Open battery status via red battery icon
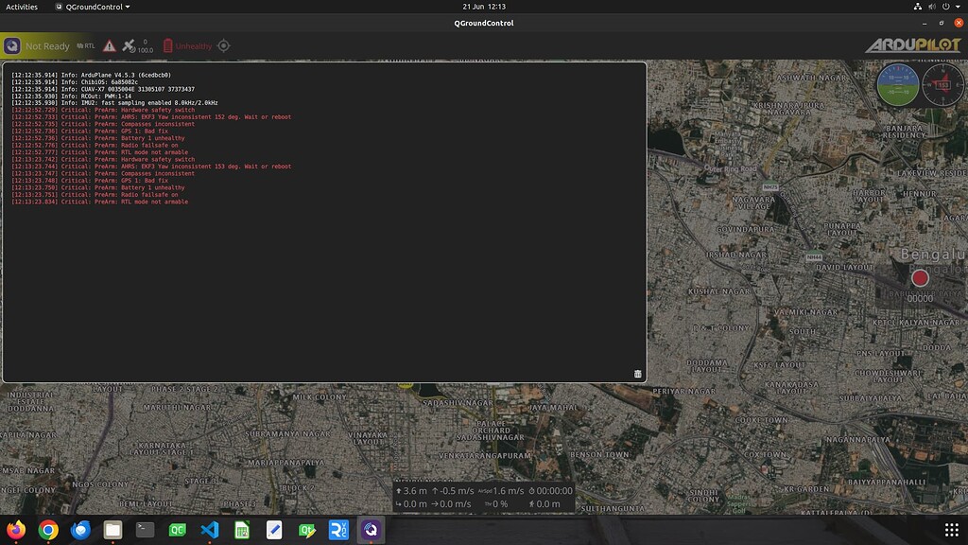The height and width of the screenshot is (545, 968). coord(166,44)
